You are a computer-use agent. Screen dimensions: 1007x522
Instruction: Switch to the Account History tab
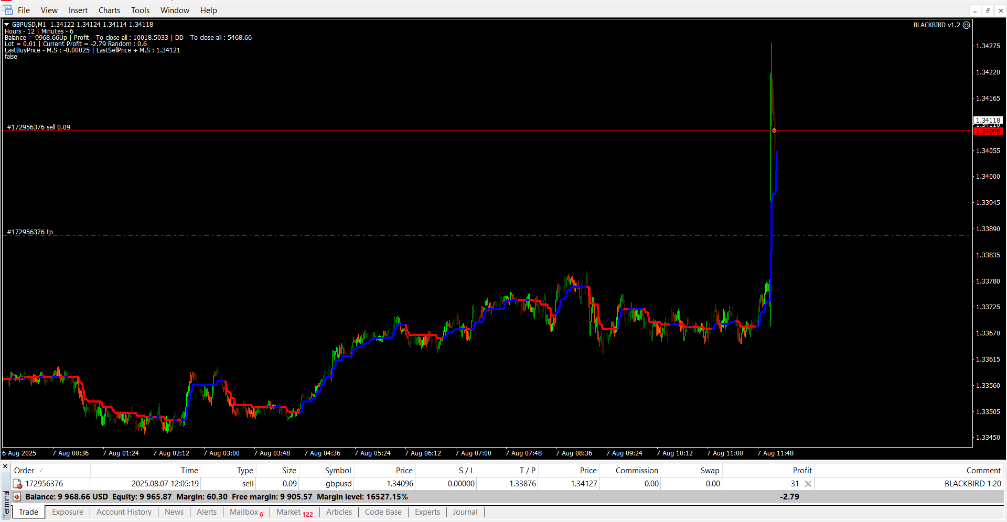click(x=124, y=512)
